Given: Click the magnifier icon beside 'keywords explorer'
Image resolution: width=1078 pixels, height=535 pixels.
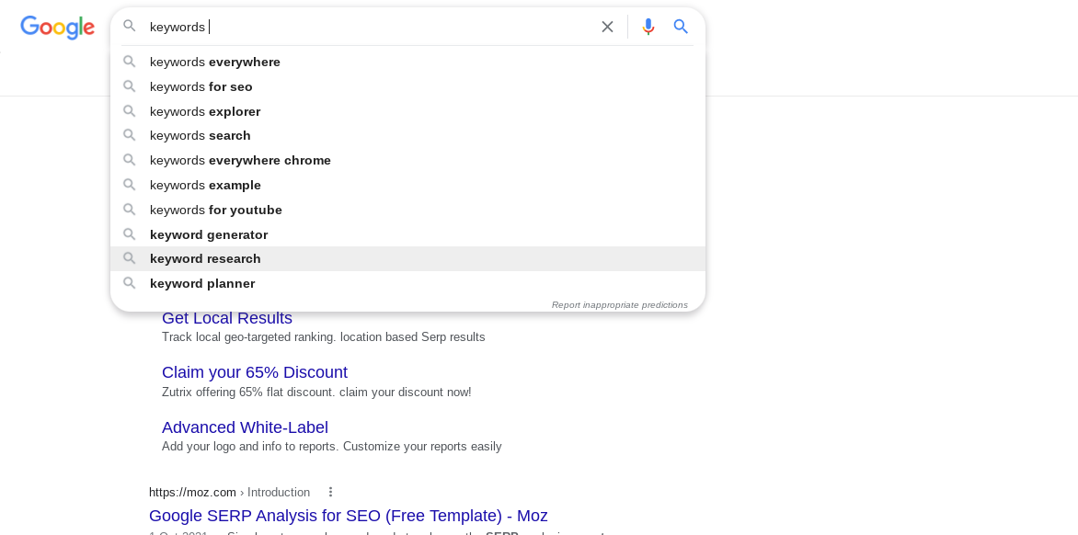Looking at the screenshot, I should coord(130,110).
